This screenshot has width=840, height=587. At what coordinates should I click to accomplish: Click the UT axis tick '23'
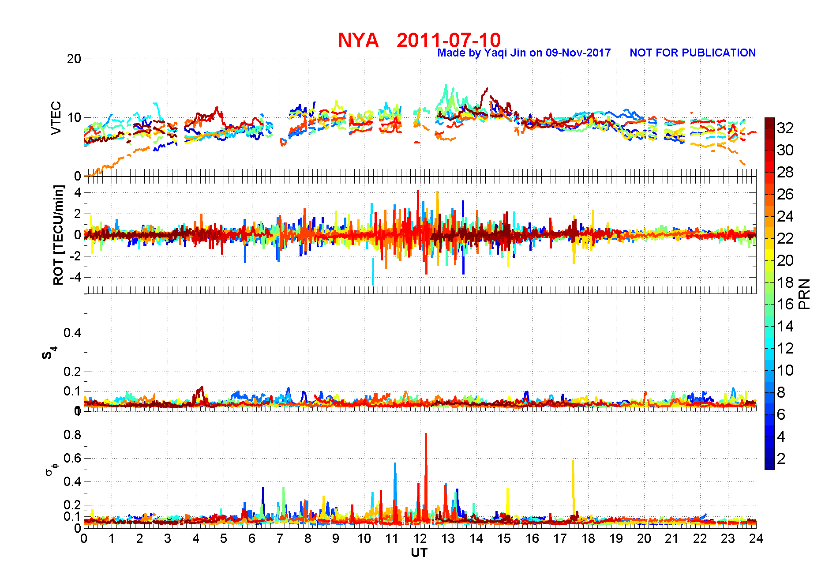pyautogui.click(x=728, y=538)
